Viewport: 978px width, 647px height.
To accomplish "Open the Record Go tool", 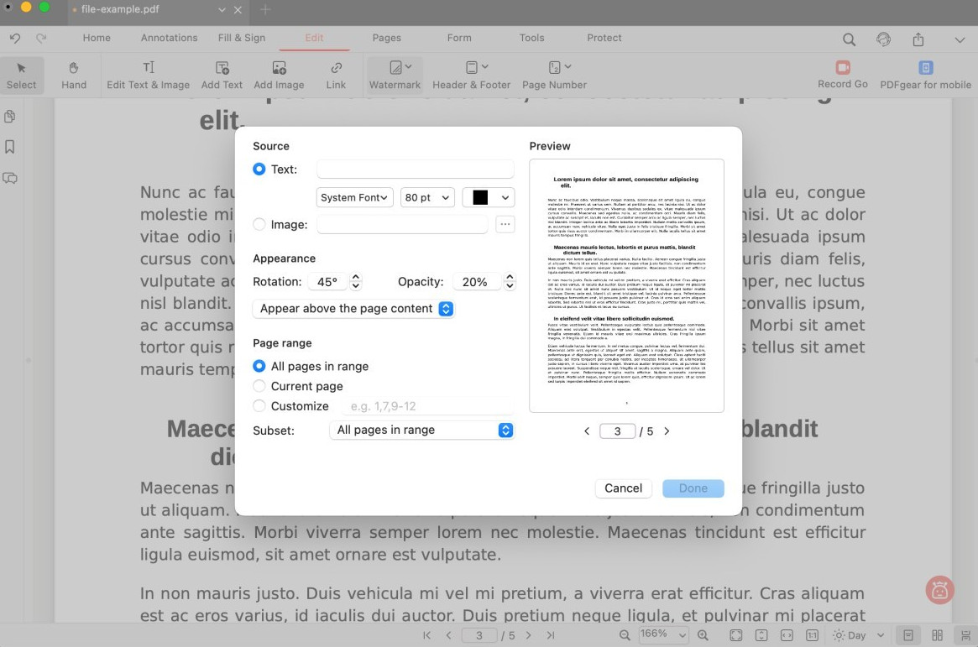I will [842, 75].
